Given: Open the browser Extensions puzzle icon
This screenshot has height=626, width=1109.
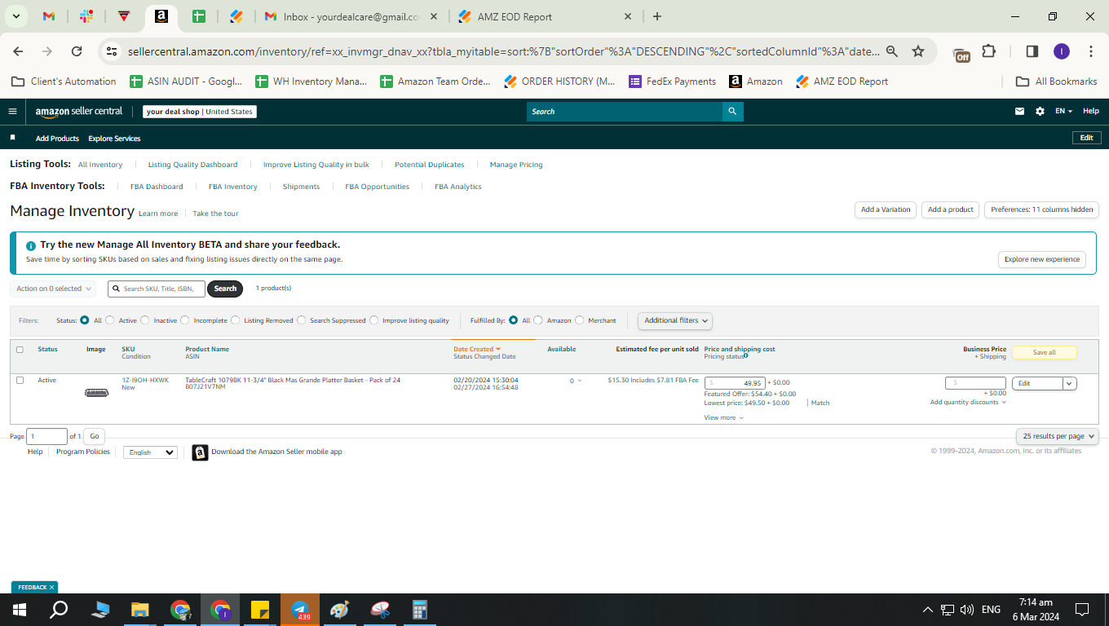Looking at the screenshot, I should tap(988, 51).
